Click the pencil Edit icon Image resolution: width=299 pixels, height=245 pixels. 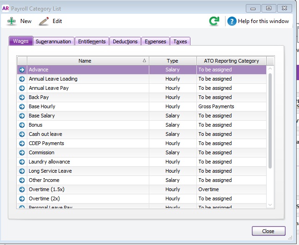click(44, 21)
